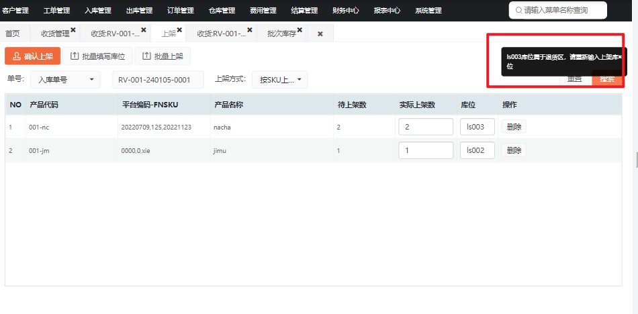Expand the 入库单号 order type dropdown

(66, 79)
